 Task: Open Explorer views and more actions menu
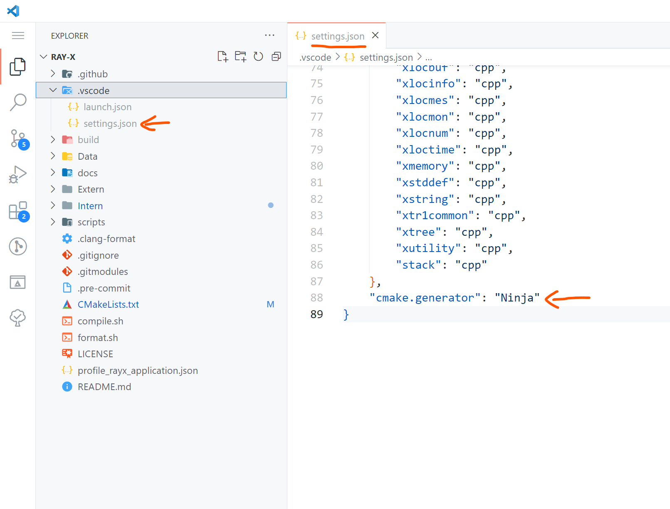point(269,36)
